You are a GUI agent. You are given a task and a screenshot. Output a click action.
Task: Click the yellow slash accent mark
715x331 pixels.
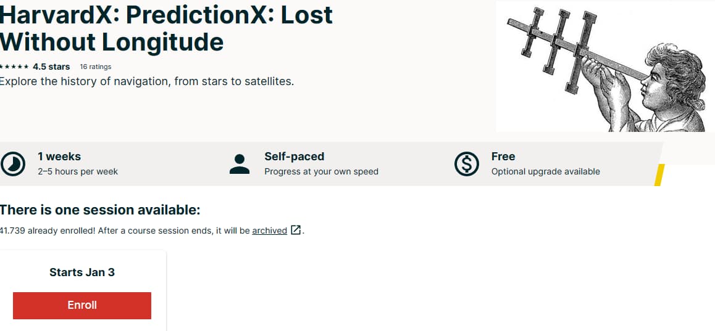pos(659,175)
